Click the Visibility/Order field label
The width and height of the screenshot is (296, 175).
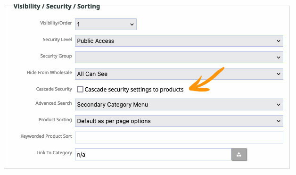pyautogui.click(x=56, y=23)
